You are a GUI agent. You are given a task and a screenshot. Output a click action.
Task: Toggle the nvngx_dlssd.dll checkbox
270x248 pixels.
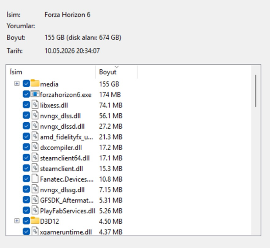point(26,126)
